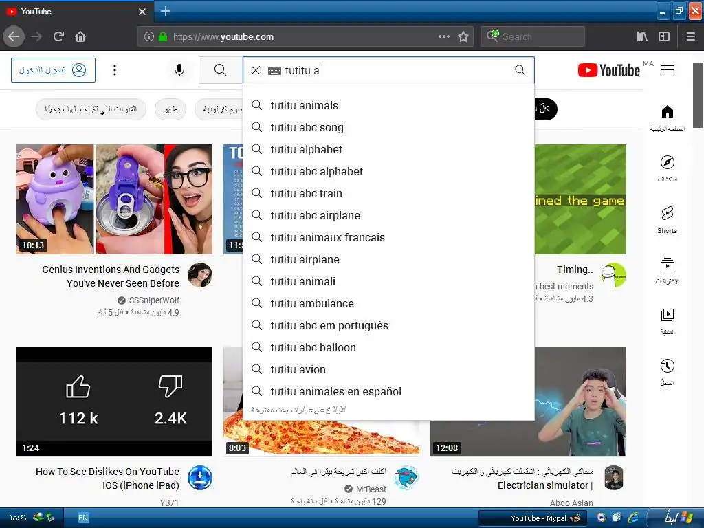Choose suggestion "tutitu abc balloon"
The width and height of the screenshot is (704, 528).
[389, 347]
